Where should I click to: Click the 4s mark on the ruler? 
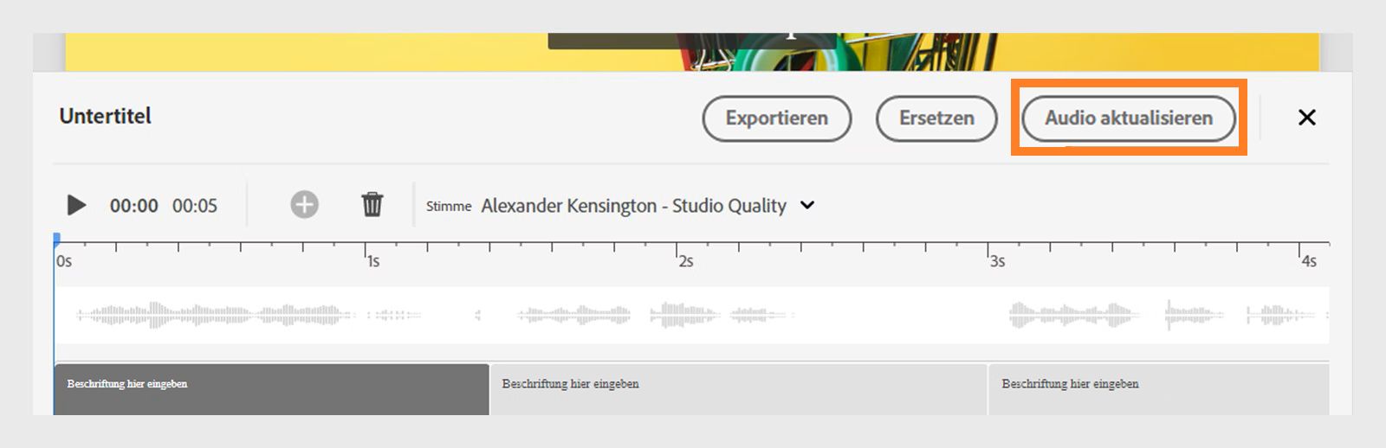click(x=1300, y=251)
